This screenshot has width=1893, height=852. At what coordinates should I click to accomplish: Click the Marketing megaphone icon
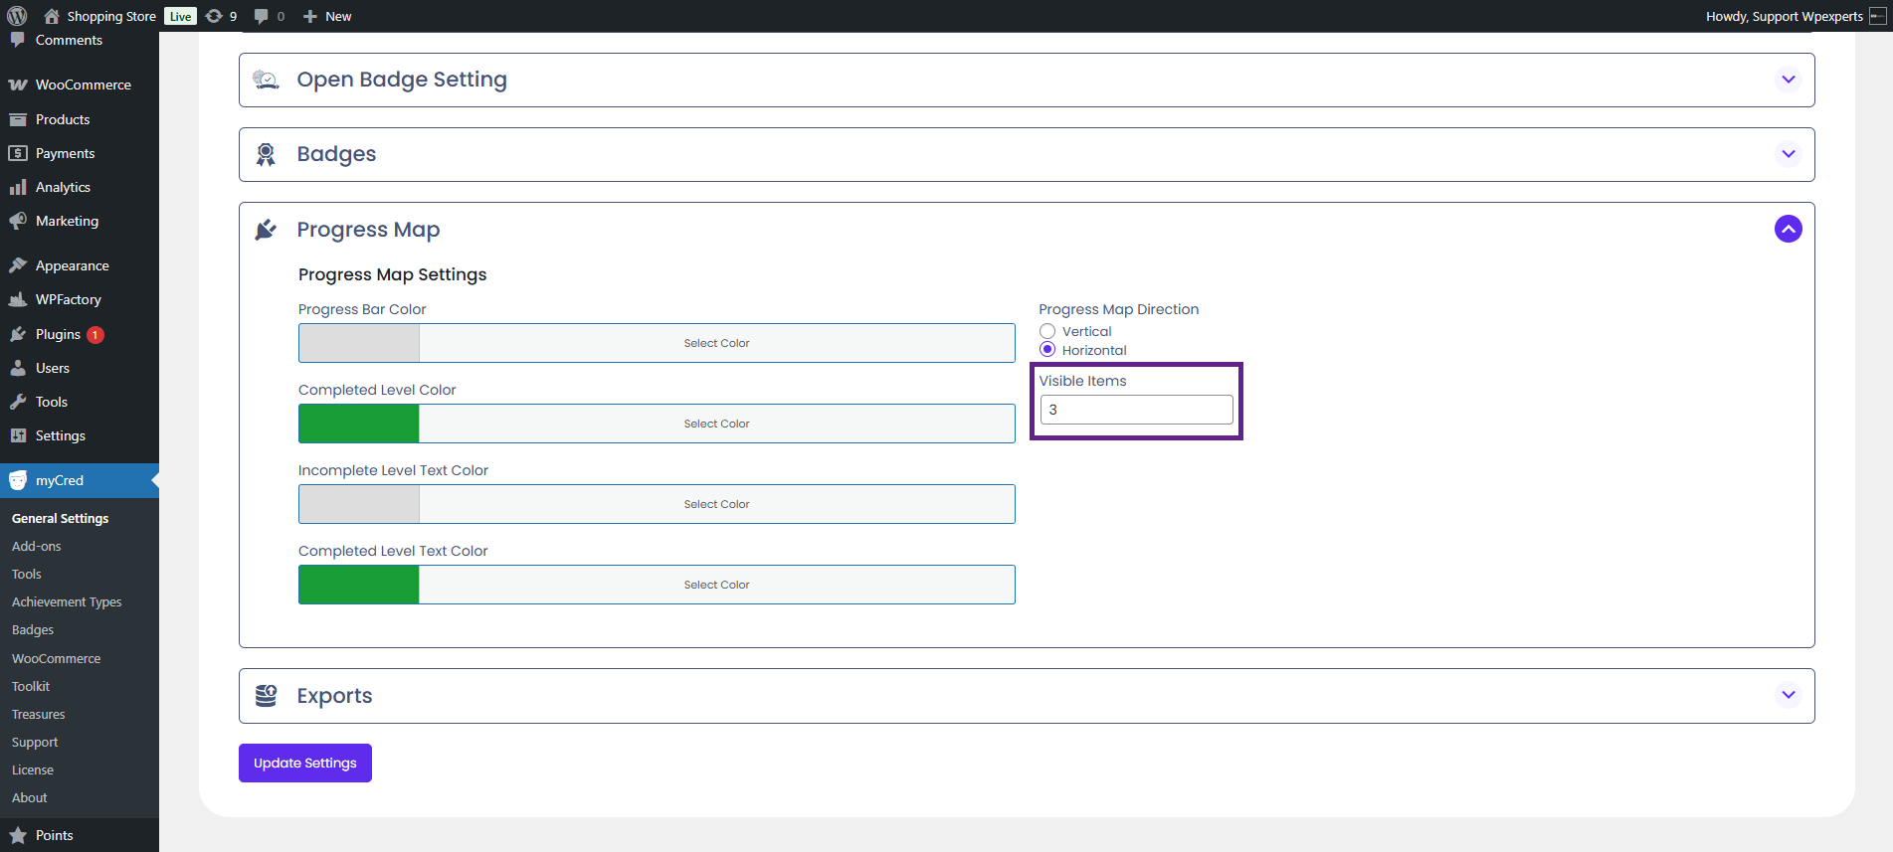[18, 221]
